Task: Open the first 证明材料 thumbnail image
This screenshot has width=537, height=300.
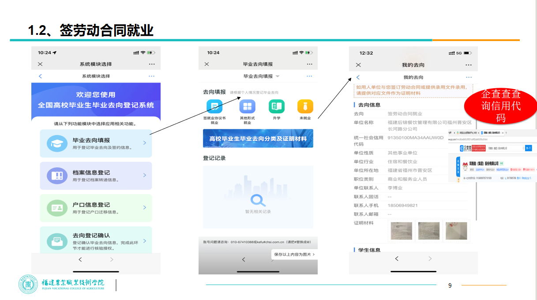Action: pos(401,231)
